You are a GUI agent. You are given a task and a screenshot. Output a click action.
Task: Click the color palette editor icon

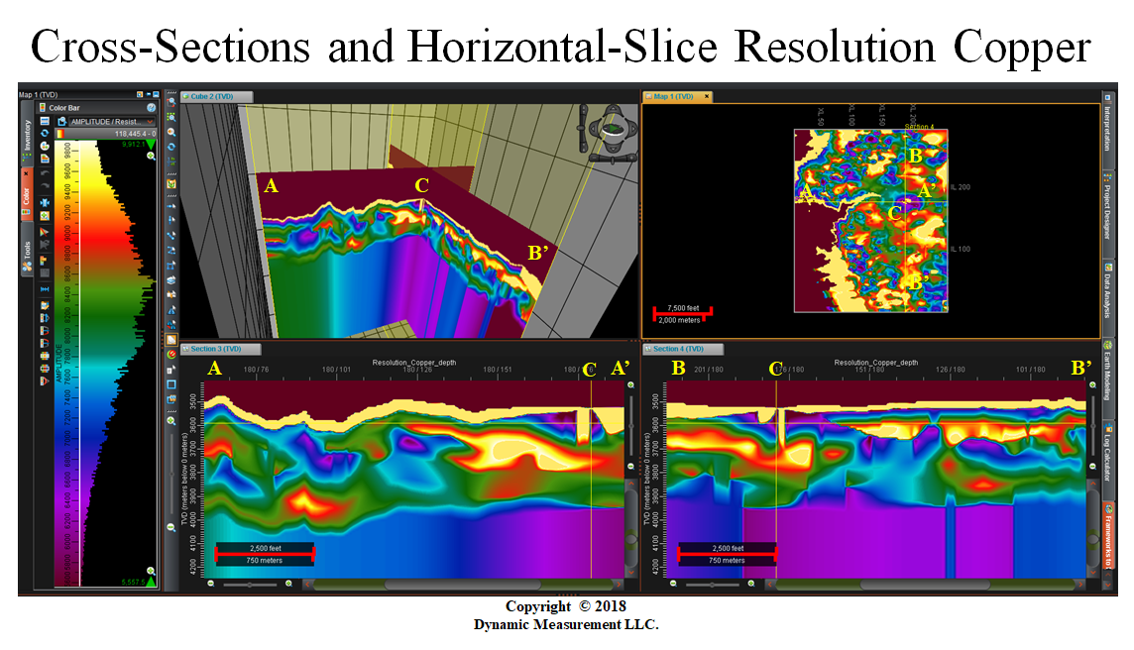click(45, 146)
